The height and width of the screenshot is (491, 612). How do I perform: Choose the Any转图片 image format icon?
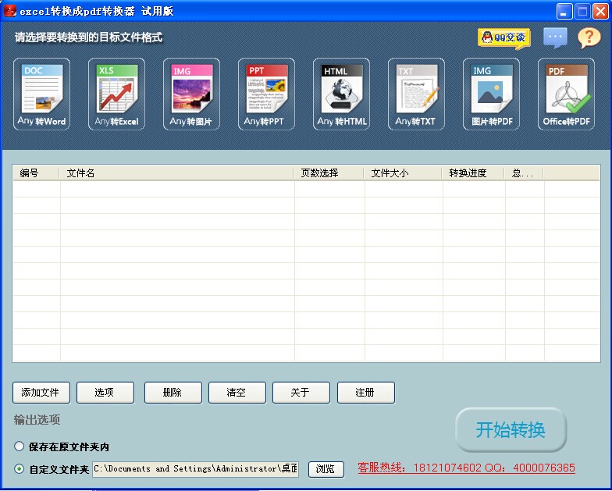tap(191, 94)
